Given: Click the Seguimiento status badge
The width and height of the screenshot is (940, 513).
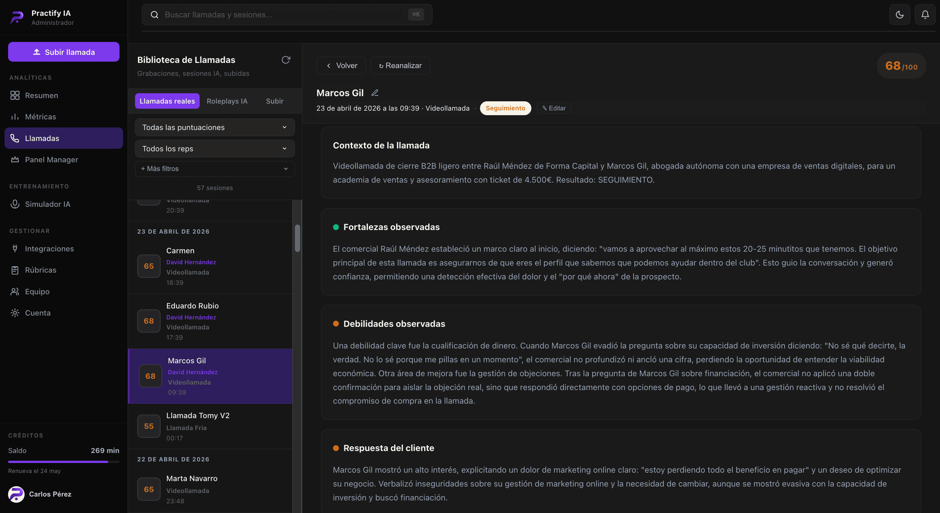Looking at the screenshot, I should pos(506,108).
